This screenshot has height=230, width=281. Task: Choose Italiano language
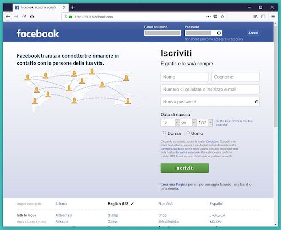click(x=61, y=204)
